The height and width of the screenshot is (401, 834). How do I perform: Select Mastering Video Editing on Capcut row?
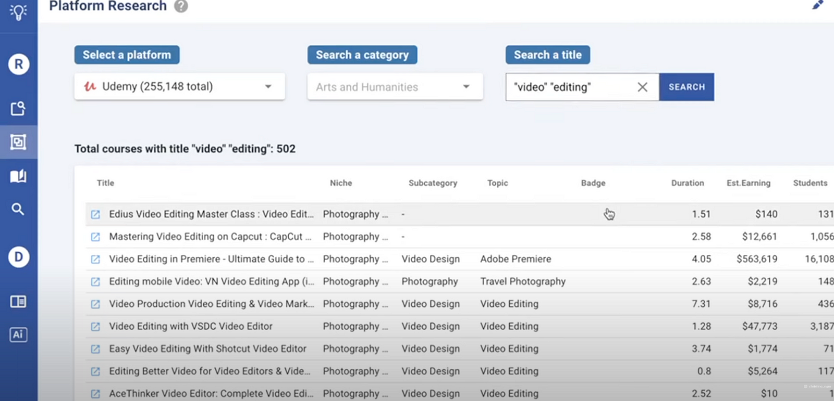pyautogui.click(x=210, y=237)
